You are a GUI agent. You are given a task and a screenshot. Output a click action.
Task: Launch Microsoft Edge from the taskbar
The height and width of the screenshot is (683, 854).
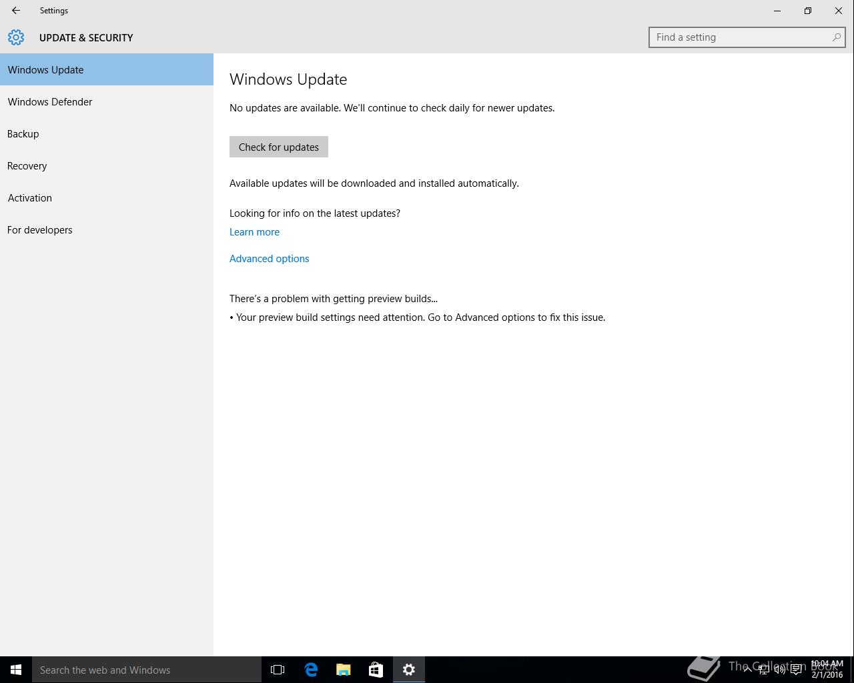tap(311, 670)
